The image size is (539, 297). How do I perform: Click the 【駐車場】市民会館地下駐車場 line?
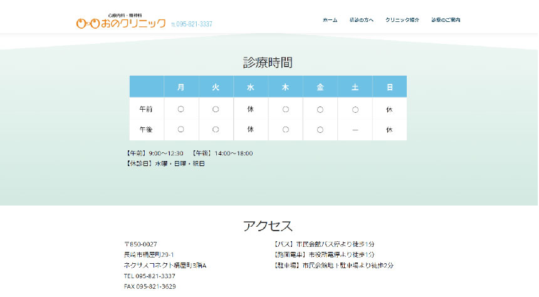(333, 266)
